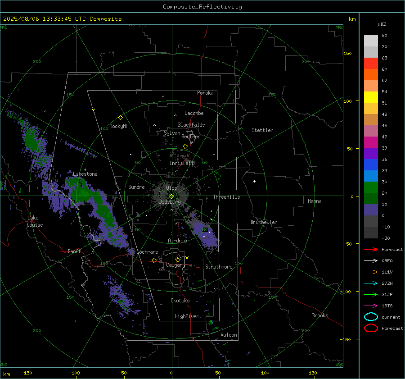Click the light blue swatch between 33 and 30

click(371, 176)
